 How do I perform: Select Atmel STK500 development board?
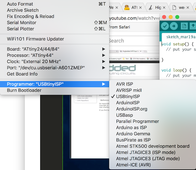tap(153, 146)
